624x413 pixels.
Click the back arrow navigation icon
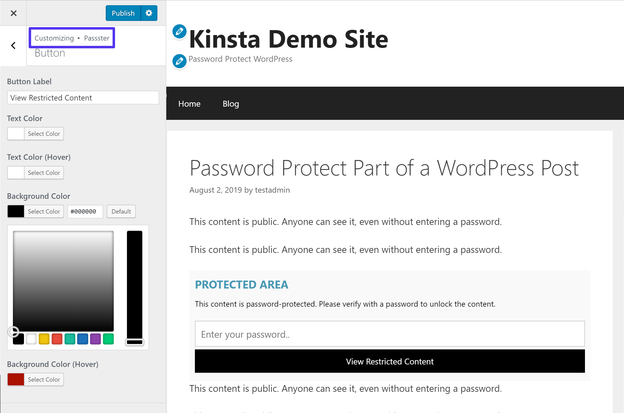coord(13,45)
